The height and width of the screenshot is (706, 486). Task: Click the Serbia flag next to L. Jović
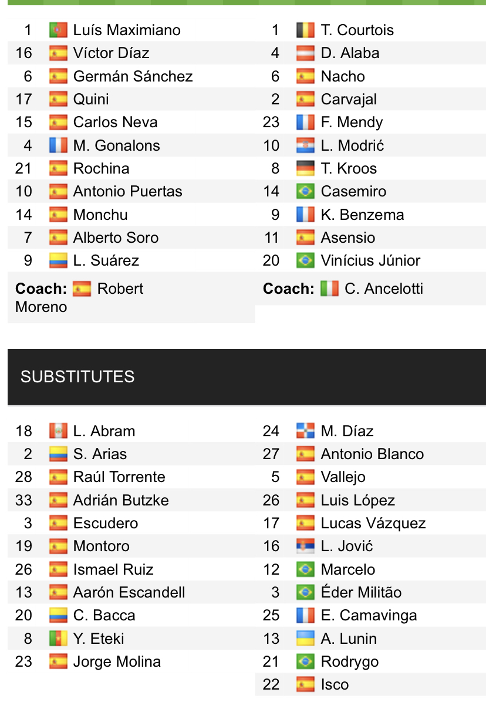306,547
